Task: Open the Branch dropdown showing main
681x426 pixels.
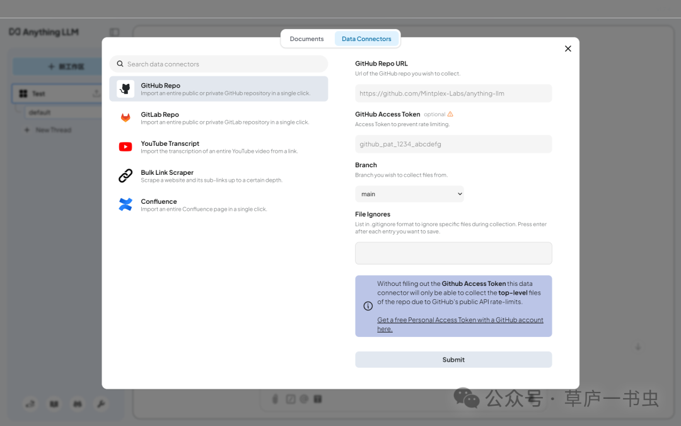Action: pyautogui.click(x=410, y=194)
